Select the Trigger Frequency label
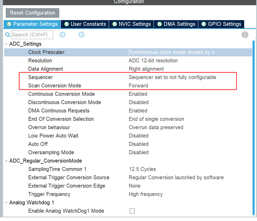This screenshot has width=257, height=221. [x=49, y=194]
